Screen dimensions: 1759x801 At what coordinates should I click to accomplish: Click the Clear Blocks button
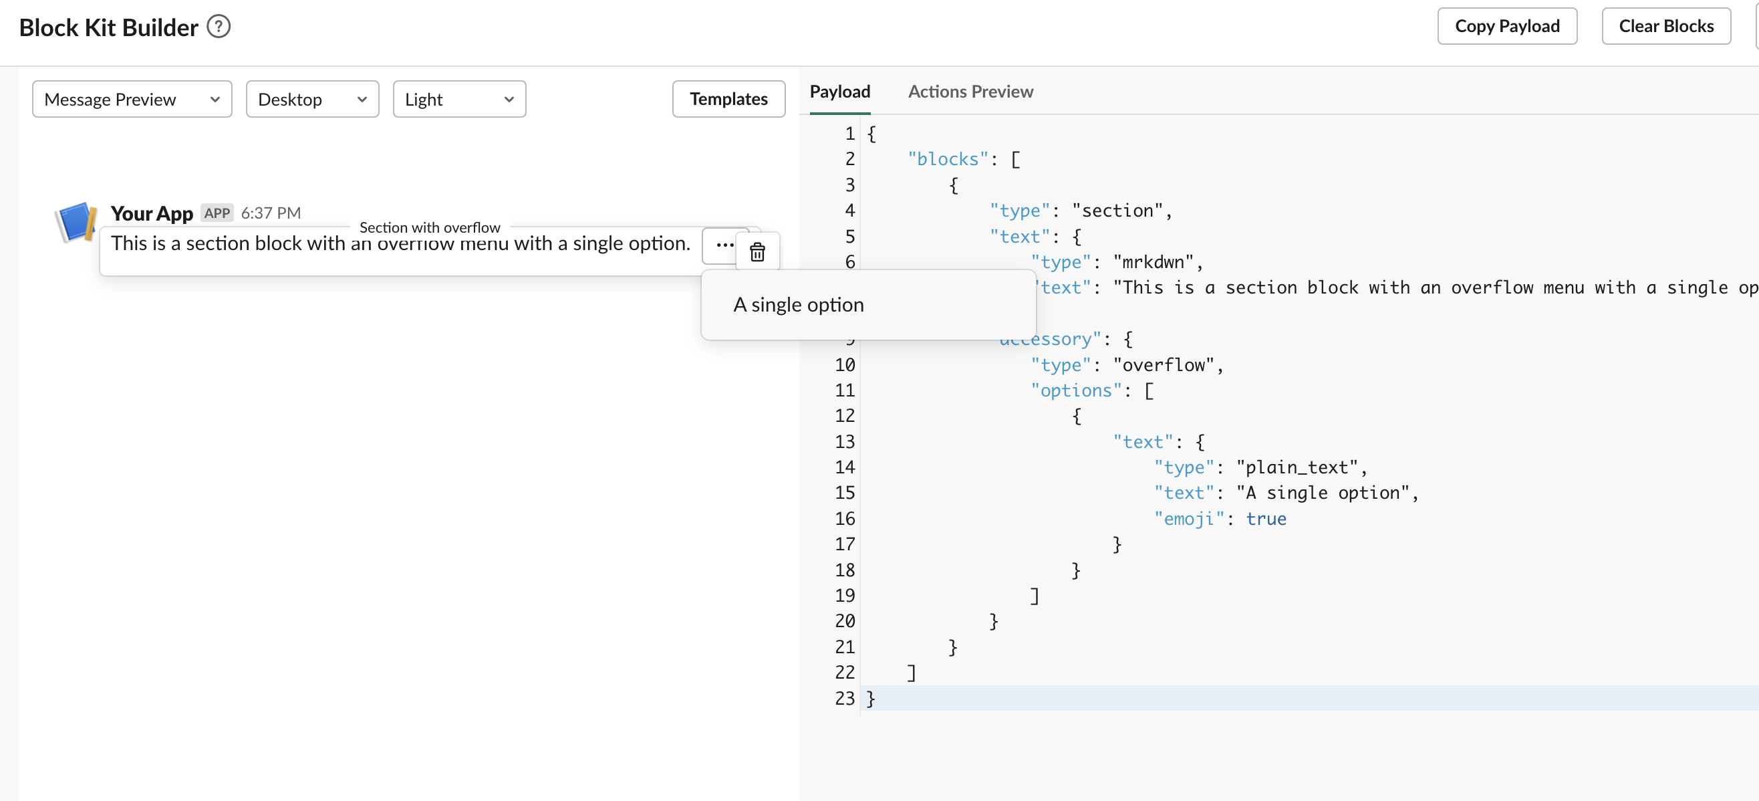[1665, 26]
